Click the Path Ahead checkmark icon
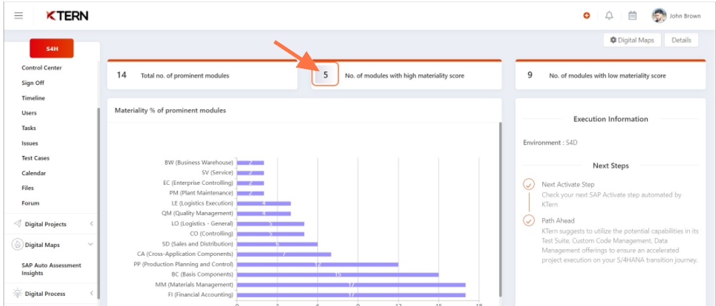 pos(529,220)
